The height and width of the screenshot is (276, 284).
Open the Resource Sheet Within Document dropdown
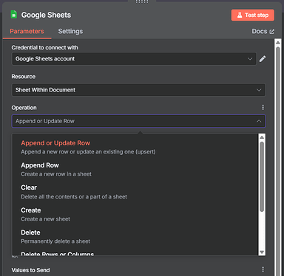[138, 90]
